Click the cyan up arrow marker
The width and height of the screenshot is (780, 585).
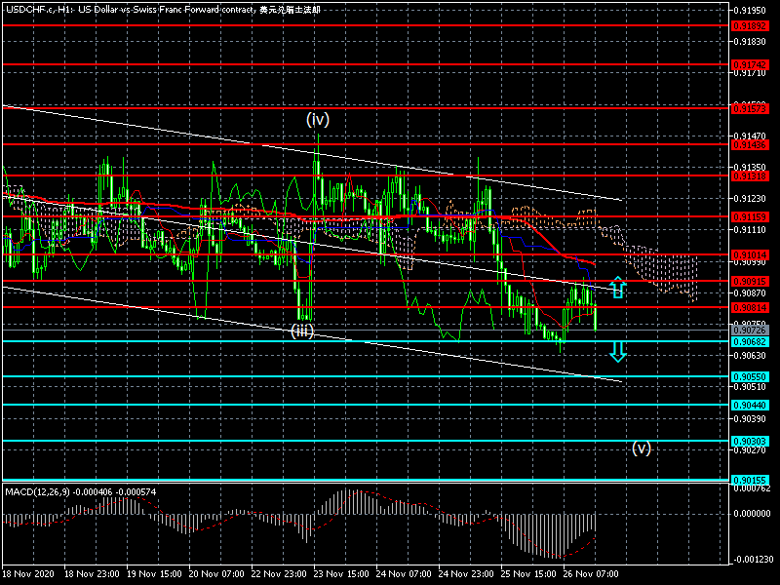click(617, 287)
